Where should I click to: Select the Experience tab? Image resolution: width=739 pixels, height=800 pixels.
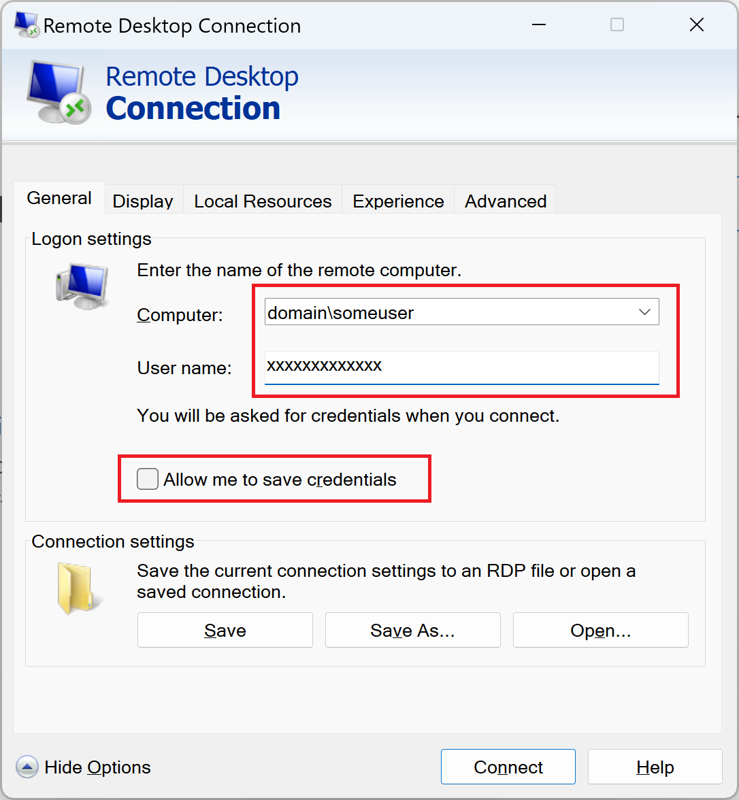pyautogui.click(x=397, y=201)
